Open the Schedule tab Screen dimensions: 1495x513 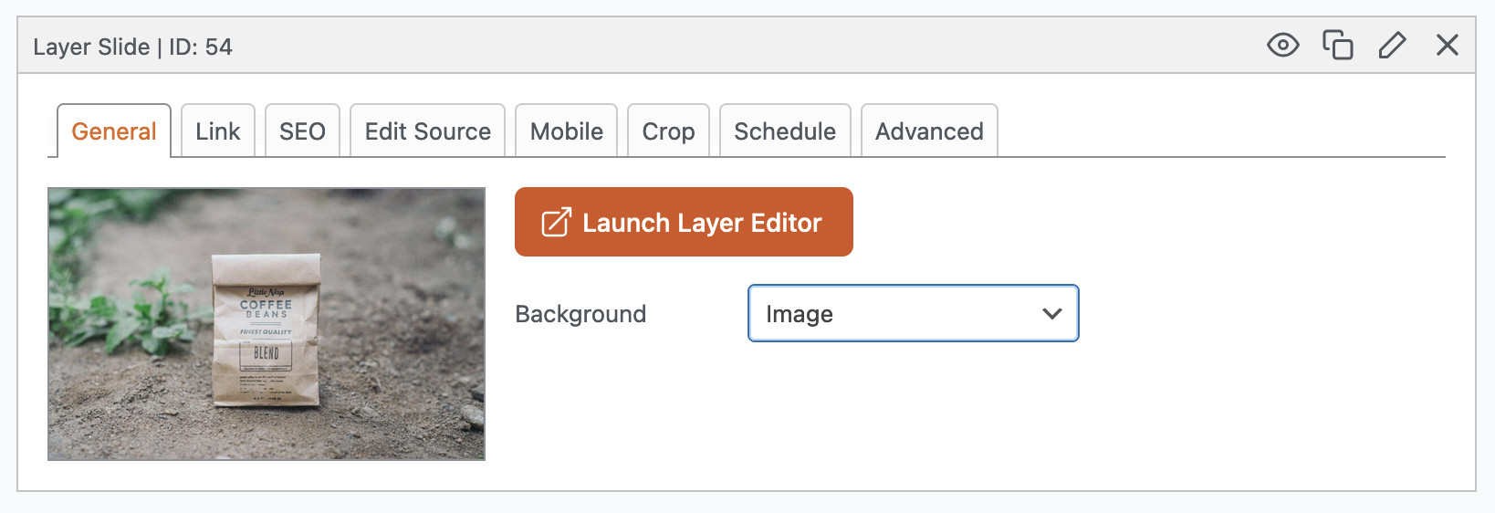(785, 131)
